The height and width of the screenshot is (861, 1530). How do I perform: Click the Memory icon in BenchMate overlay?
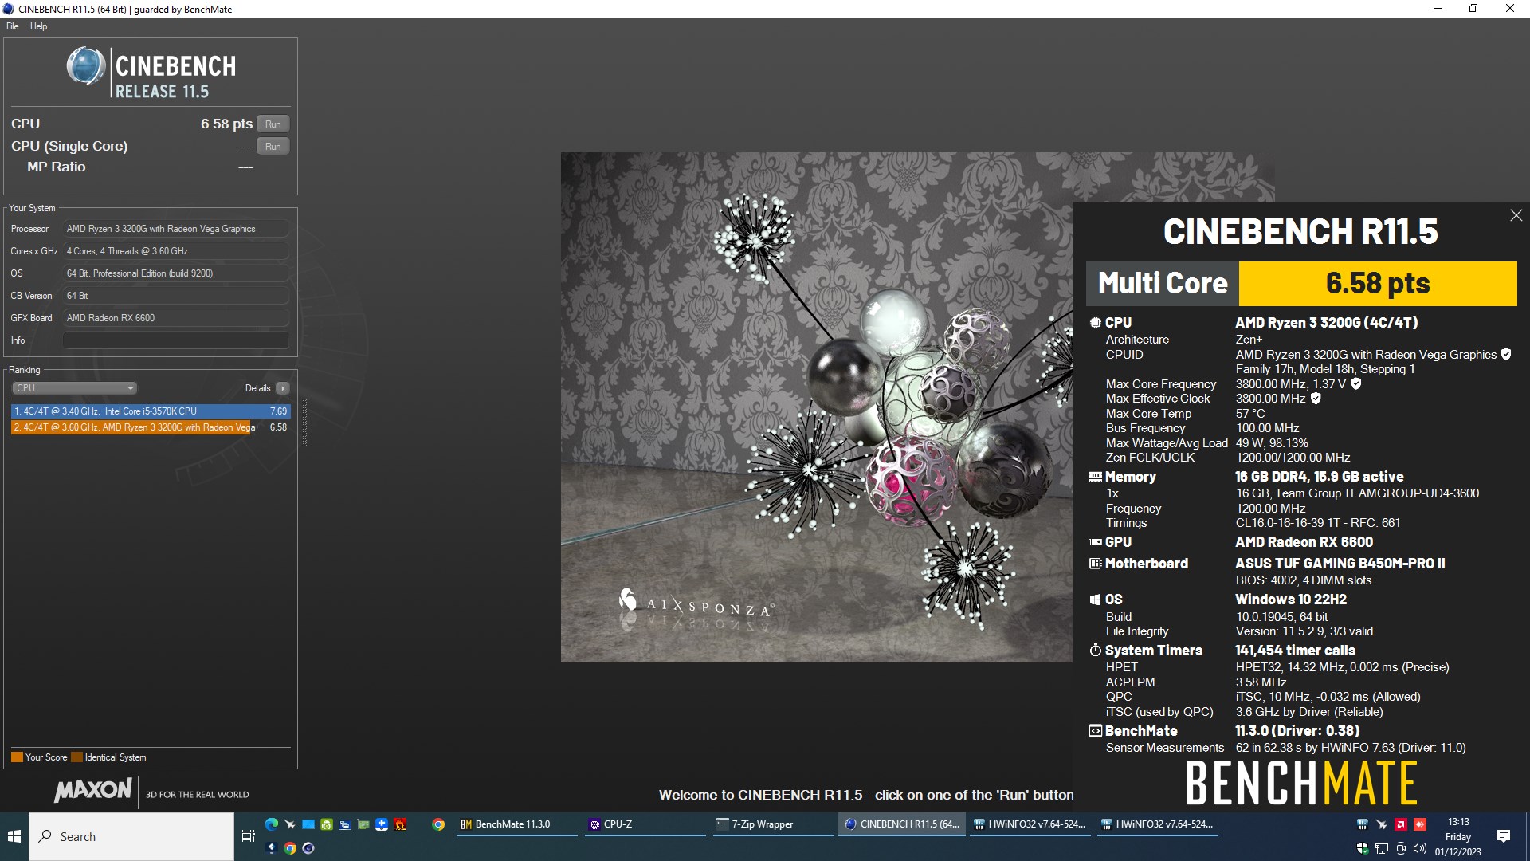tap(1095, 477)
